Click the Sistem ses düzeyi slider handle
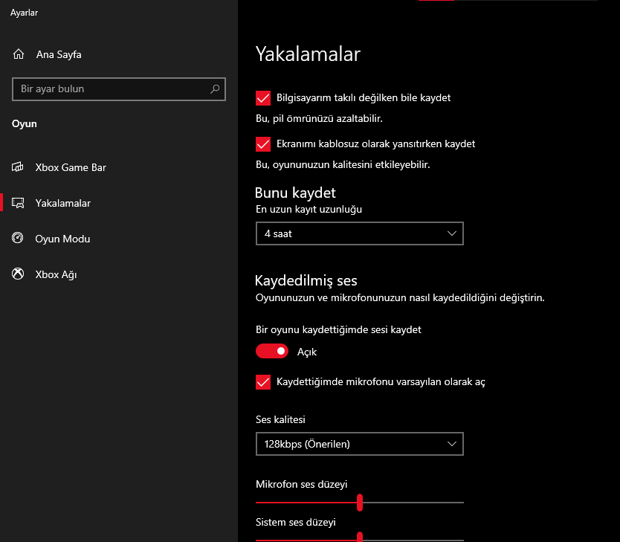Screen dimensions: 620x542 [x=359, y=537]
